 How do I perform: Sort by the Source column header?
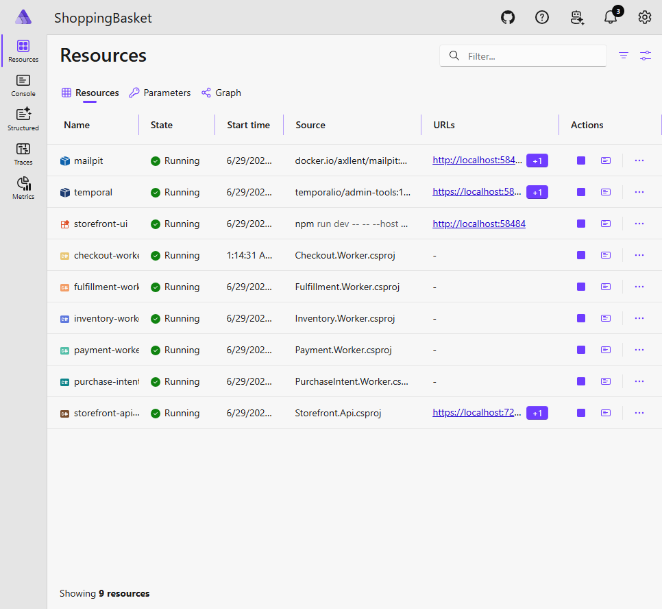click(x=310, y=125)
